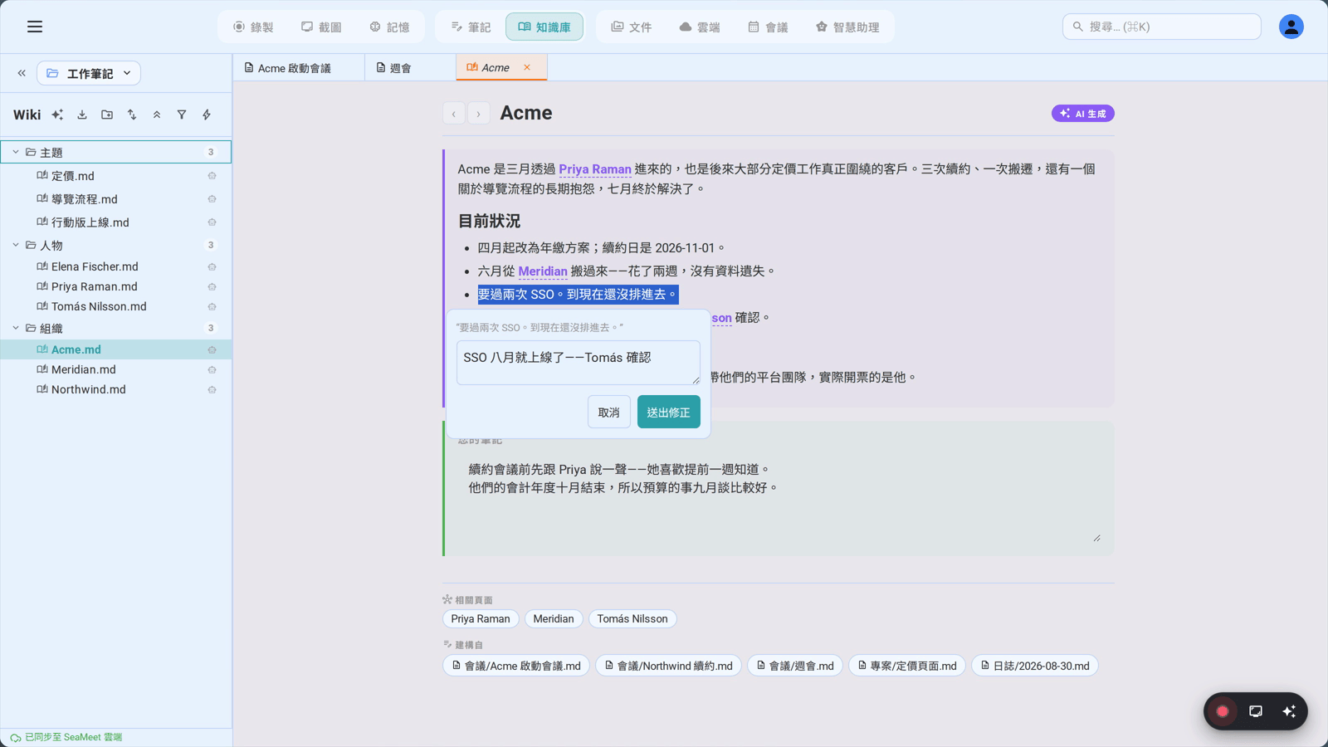Click 取消 button in correction popup
The width and height of the screenshot is (1328, 747).
(609, 412)
